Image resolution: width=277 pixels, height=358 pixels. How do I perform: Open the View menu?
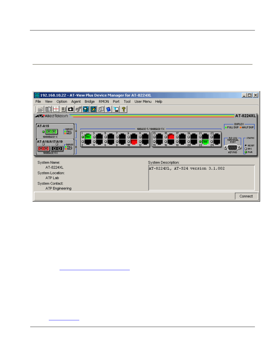coord(48,102)
